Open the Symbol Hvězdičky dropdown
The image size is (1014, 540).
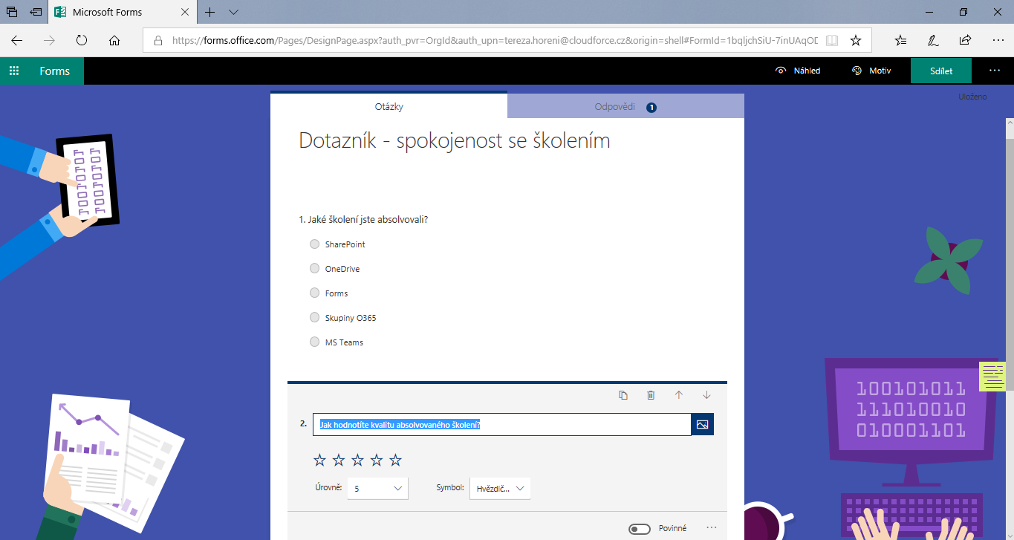pyautogui.click(x=500, y=488)
